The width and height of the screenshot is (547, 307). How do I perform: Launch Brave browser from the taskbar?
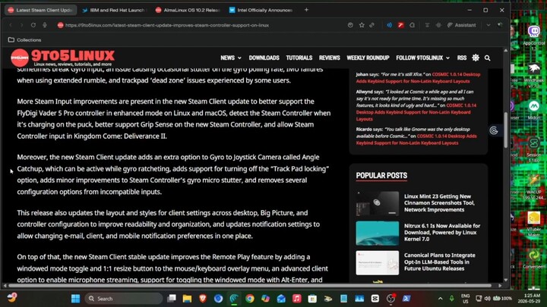point(203,299)
